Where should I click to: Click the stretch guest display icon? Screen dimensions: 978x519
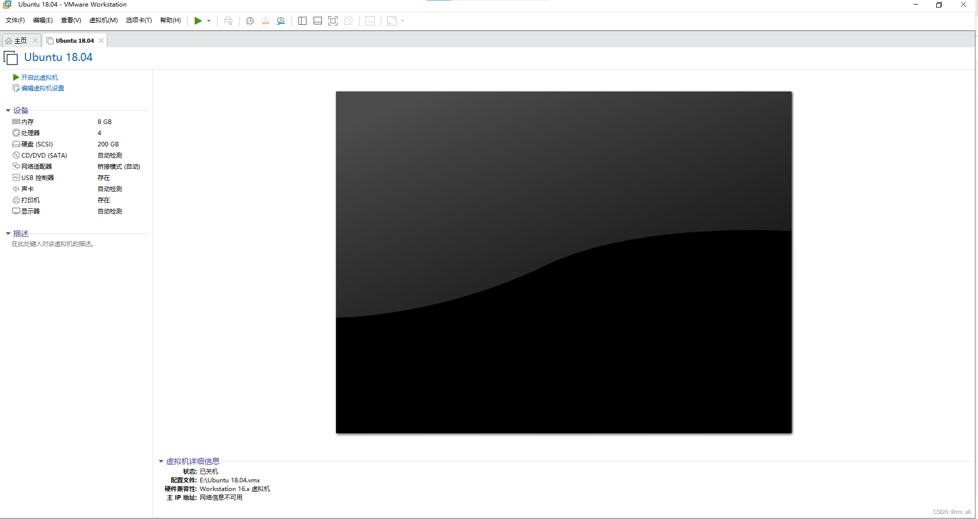tap(392, 21)
